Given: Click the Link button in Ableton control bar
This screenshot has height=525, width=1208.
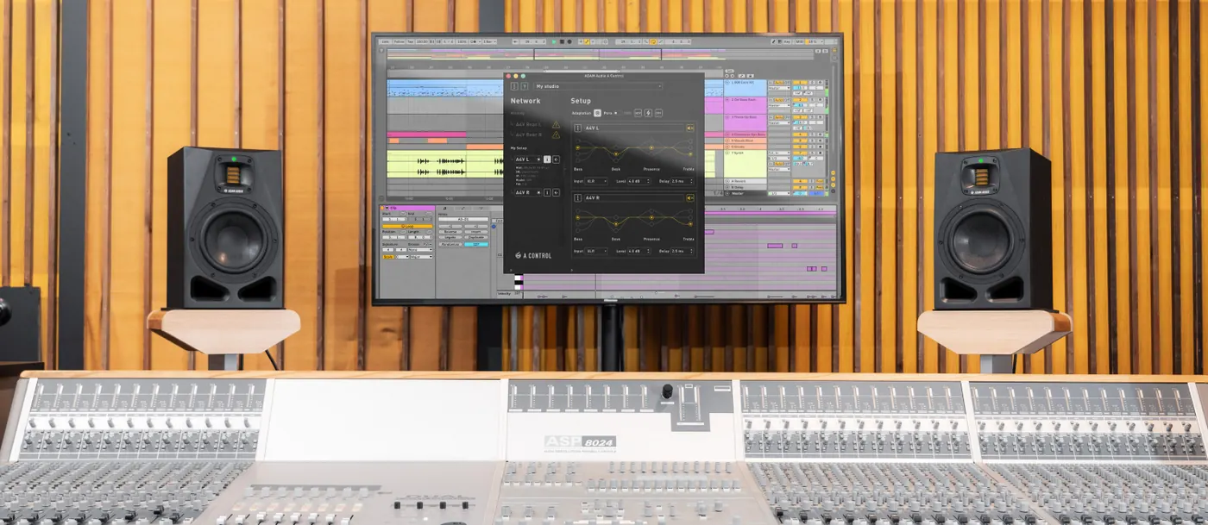Looking at the screenshot, I should [385, 41].
